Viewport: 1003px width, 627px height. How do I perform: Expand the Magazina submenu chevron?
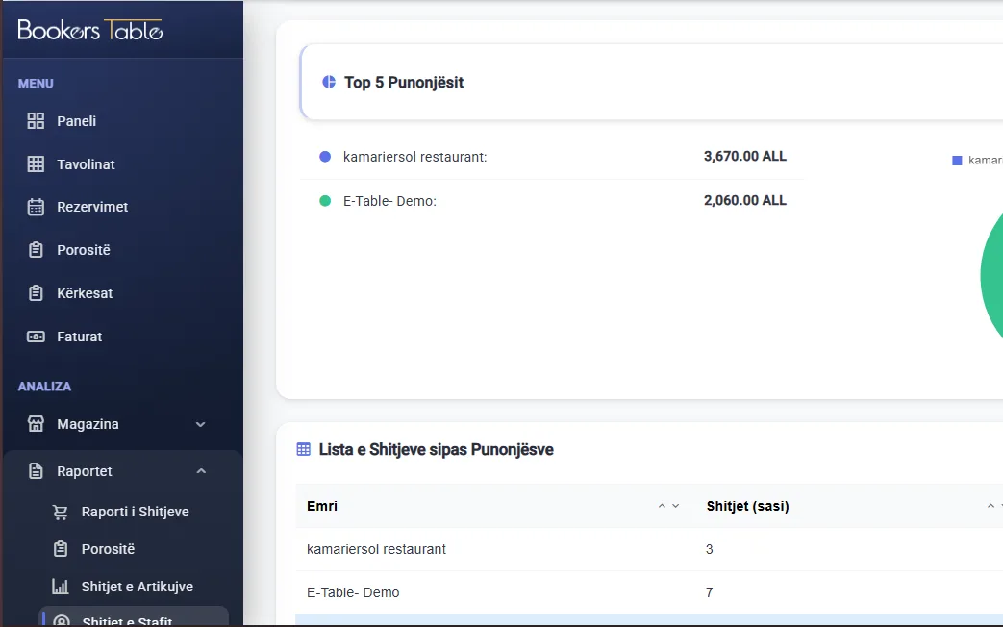click(201, 424)
